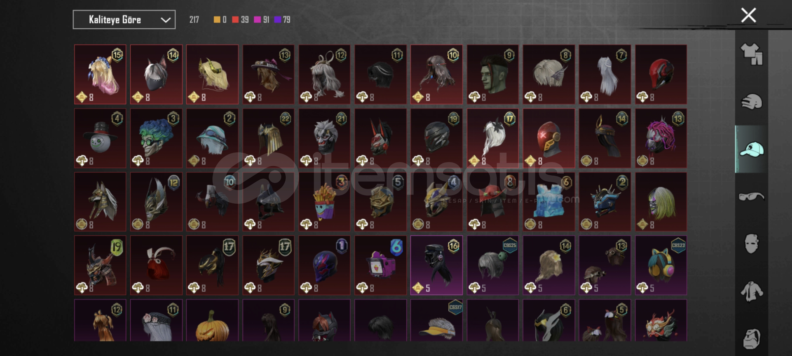792x356 pixels.
Task: Pick the ice block armor item numbered 6
Action: pos(549,202)
